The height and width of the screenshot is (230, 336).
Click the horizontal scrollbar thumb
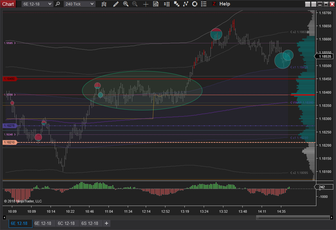[293, 217]
